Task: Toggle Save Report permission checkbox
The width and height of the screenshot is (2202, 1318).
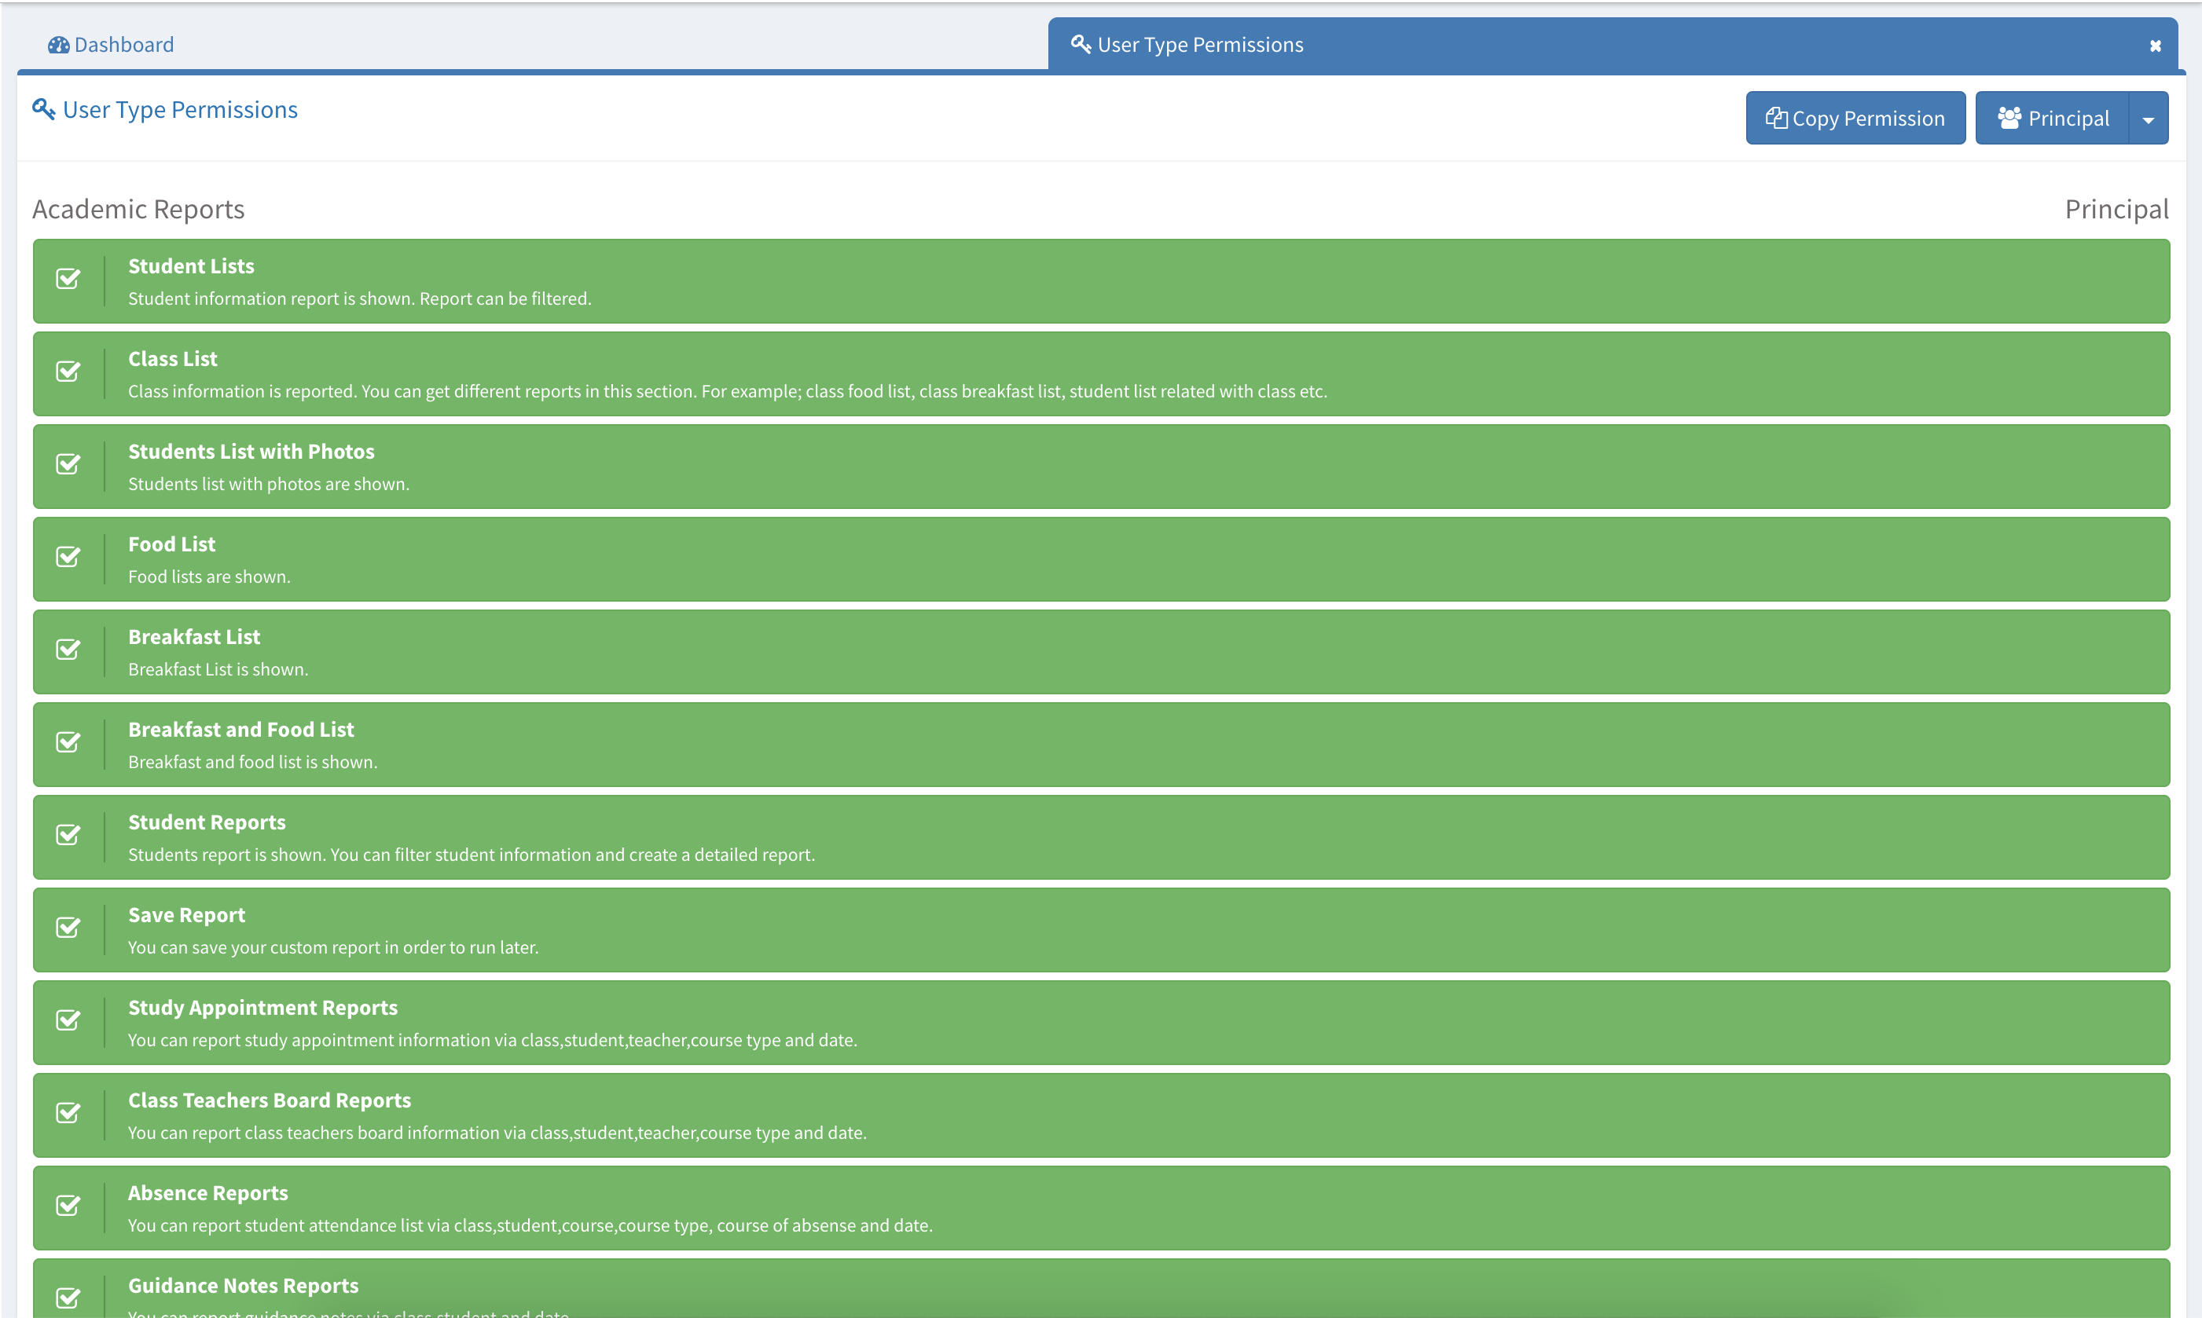Action: [68, 927]
